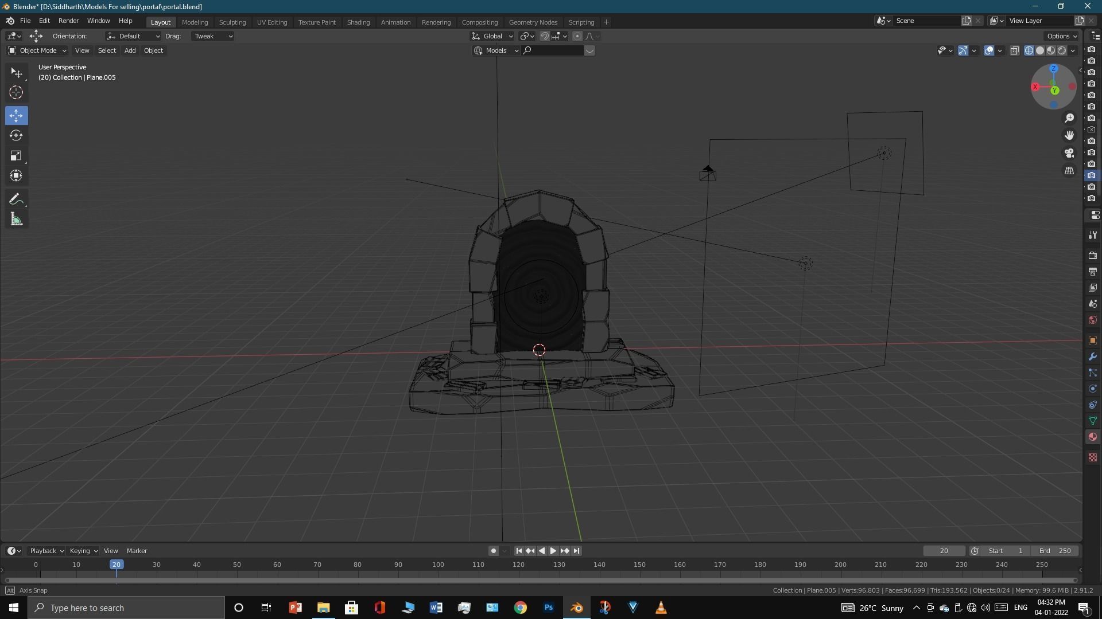The height and width of the screenshot is (619, 1102).
Task: Activate the Transform tool
Action: pos(16,176)
